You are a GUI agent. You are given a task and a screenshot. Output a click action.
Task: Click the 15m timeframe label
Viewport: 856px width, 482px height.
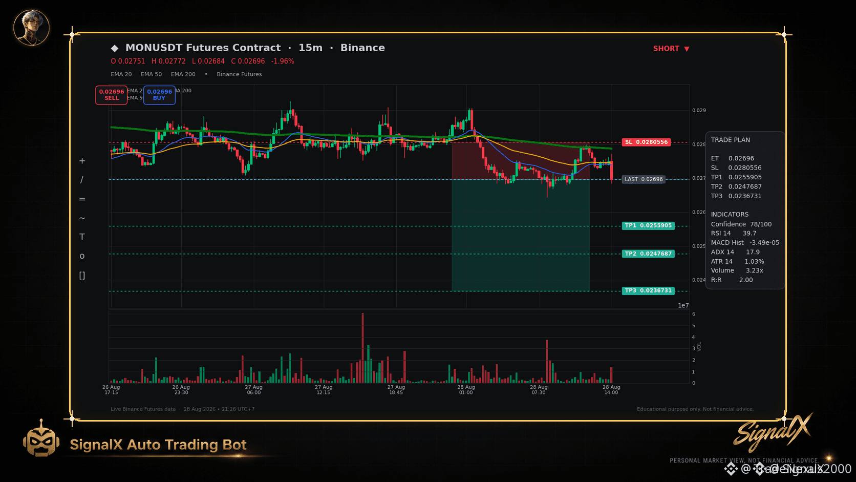tap(311, 48)
